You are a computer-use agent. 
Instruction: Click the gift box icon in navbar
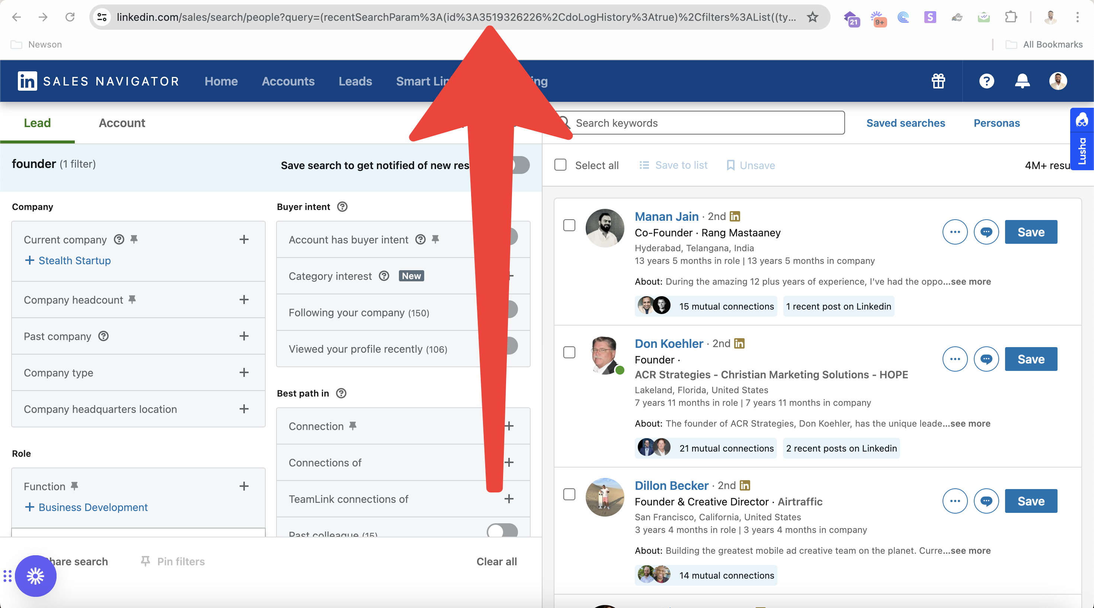tap(938, 81)
